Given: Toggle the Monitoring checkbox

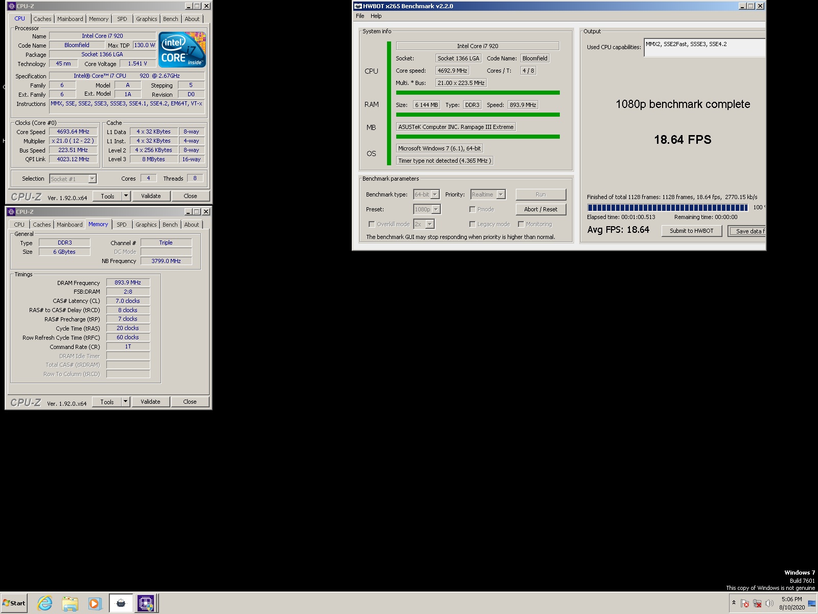Looking at the screenshot, I should click(521, 224).
